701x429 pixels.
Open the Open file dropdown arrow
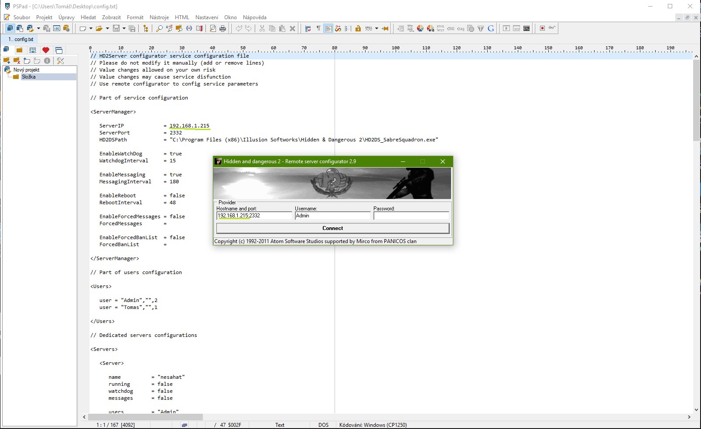coord(107,28)
